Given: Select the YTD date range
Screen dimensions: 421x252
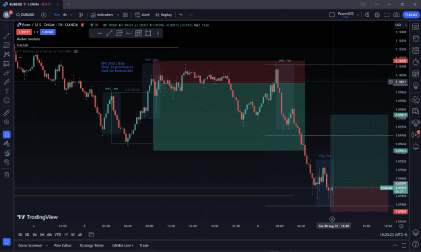Looking at the screenshot, I should 58,235.
